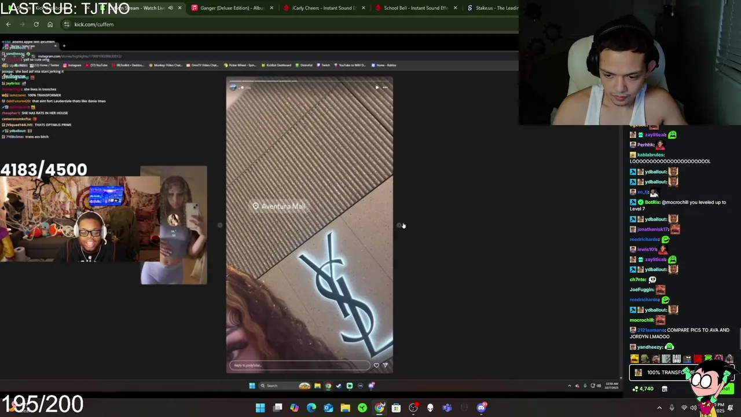Go to the next story arrow
This screenshot has width=741, height=417.
(x=399, y=225)
